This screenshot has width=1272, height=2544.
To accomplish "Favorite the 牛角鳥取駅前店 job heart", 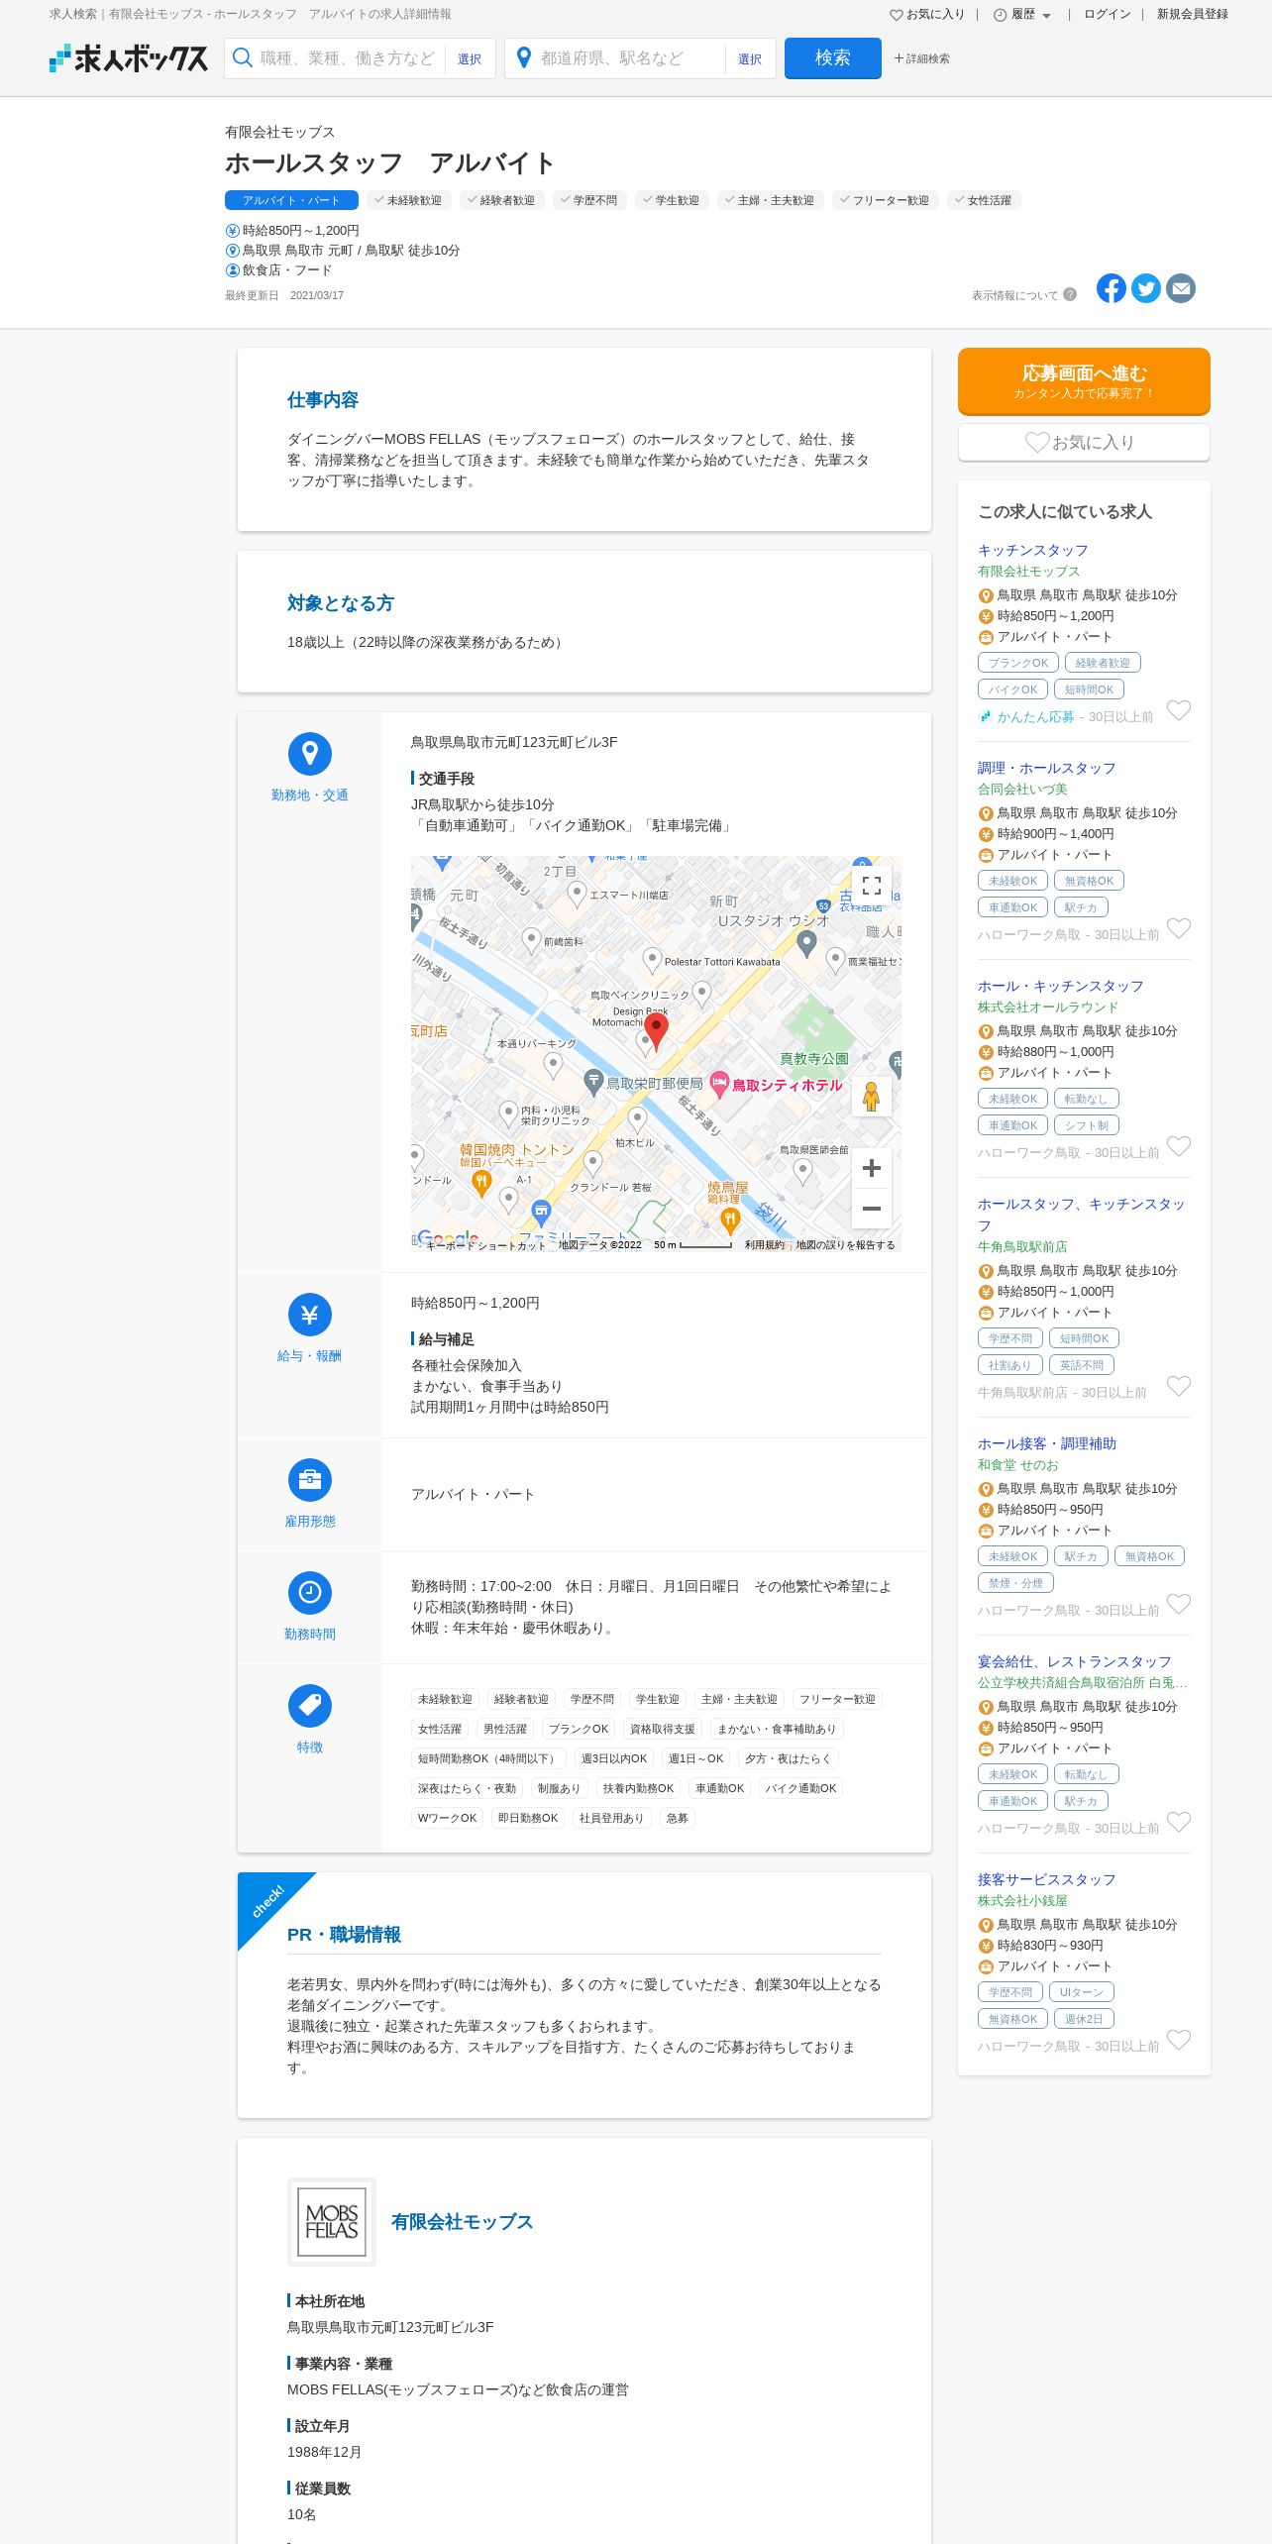I will point(1179,1386).
